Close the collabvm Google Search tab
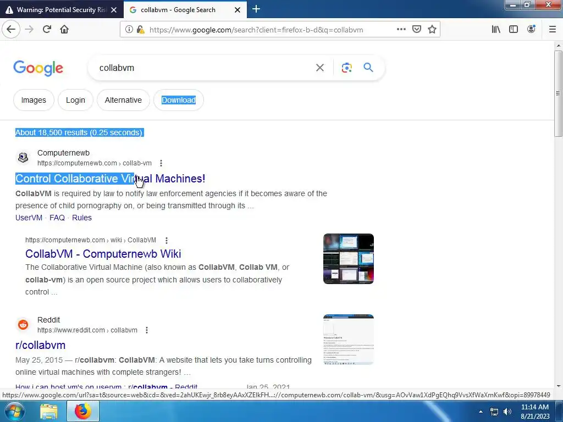Screen dimensions: 563x422 pyautogui.click(x=238, y=10)
